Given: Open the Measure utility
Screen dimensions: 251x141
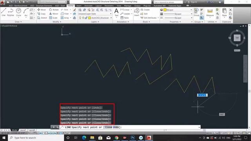Looking at the screenshot, I should coord(210,13).
